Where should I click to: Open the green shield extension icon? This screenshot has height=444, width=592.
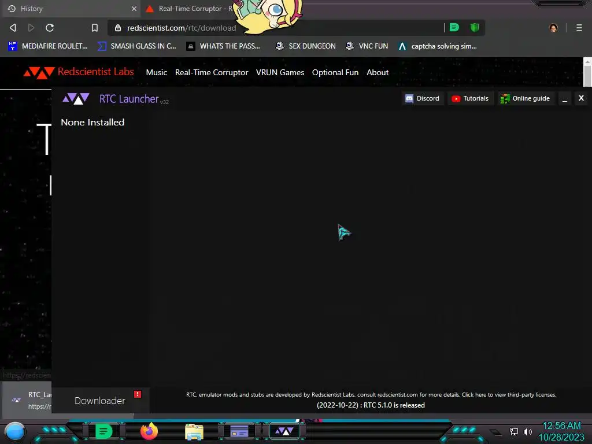(475, 27)
